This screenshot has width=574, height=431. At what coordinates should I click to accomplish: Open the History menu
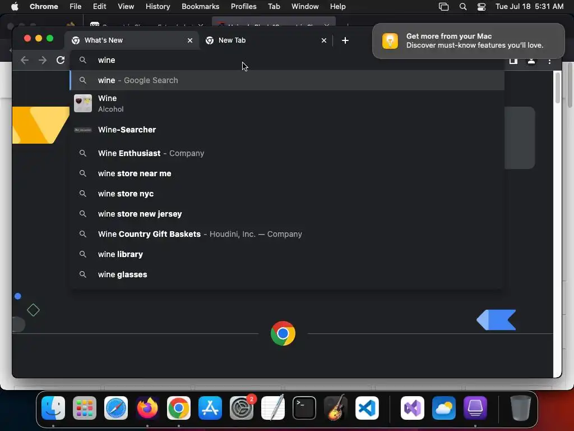[158, 7]
